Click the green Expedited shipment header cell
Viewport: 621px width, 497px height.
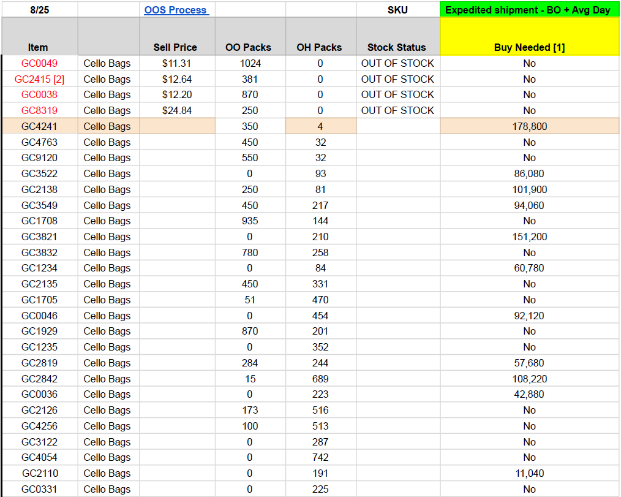coord(529,10)
